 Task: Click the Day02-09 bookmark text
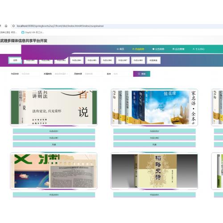click(x=34, y=32)
